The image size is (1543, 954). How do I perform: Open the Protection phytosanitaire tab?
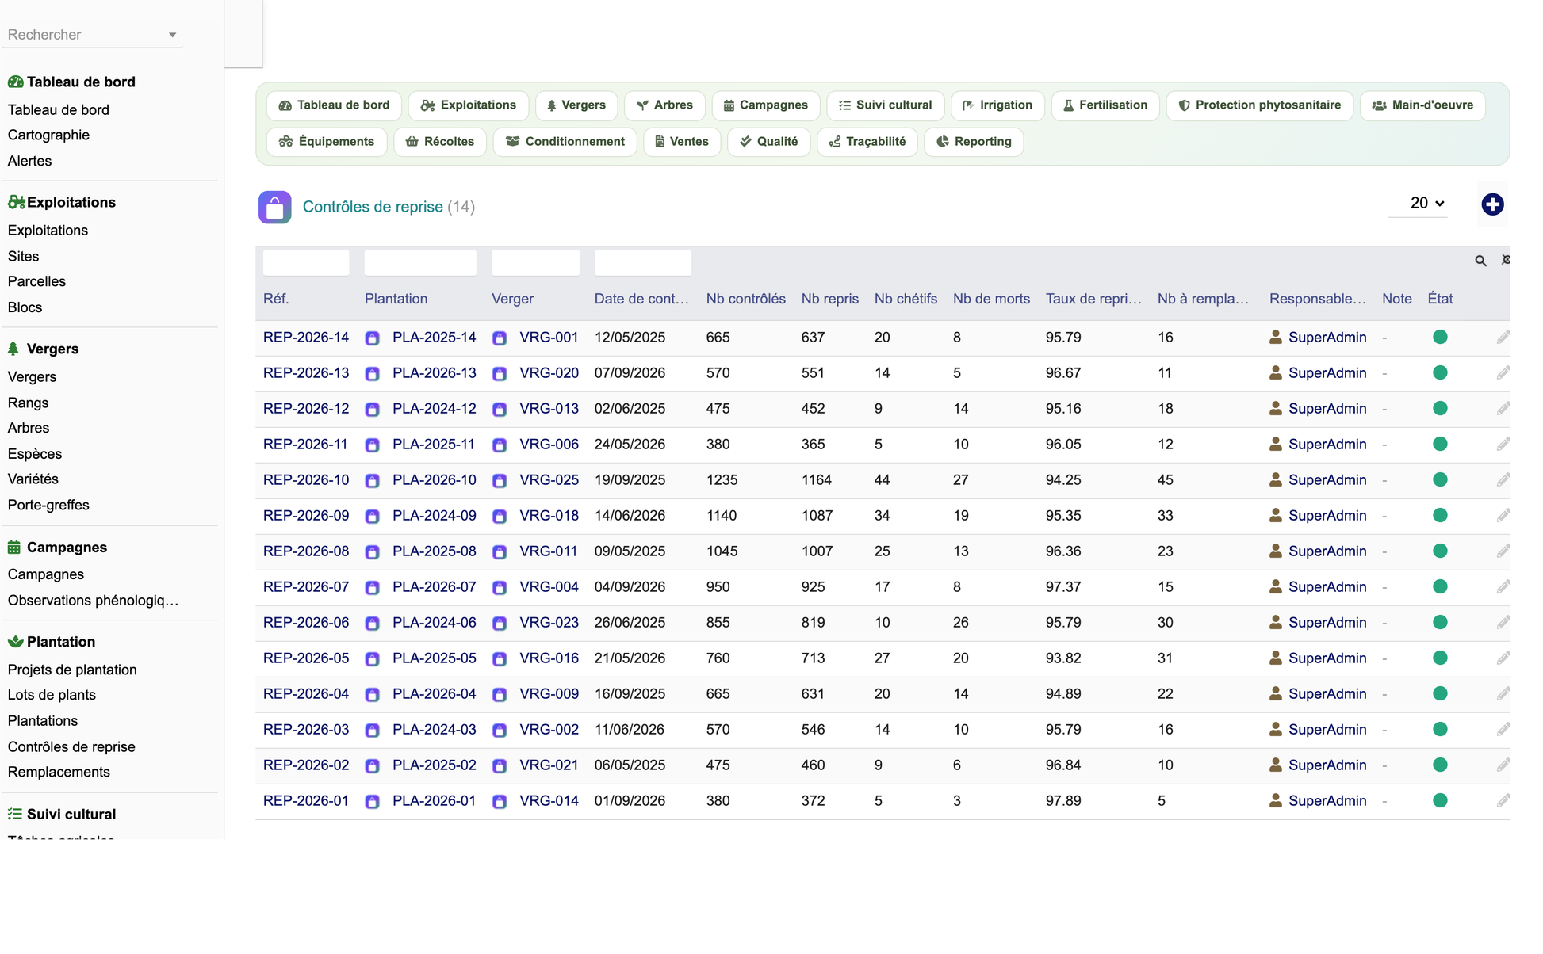pos(1259,105)
